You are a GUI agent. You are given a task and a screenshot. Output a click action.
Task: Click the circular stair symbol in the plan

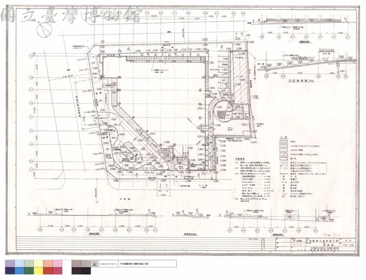click(x=222, y=112)
